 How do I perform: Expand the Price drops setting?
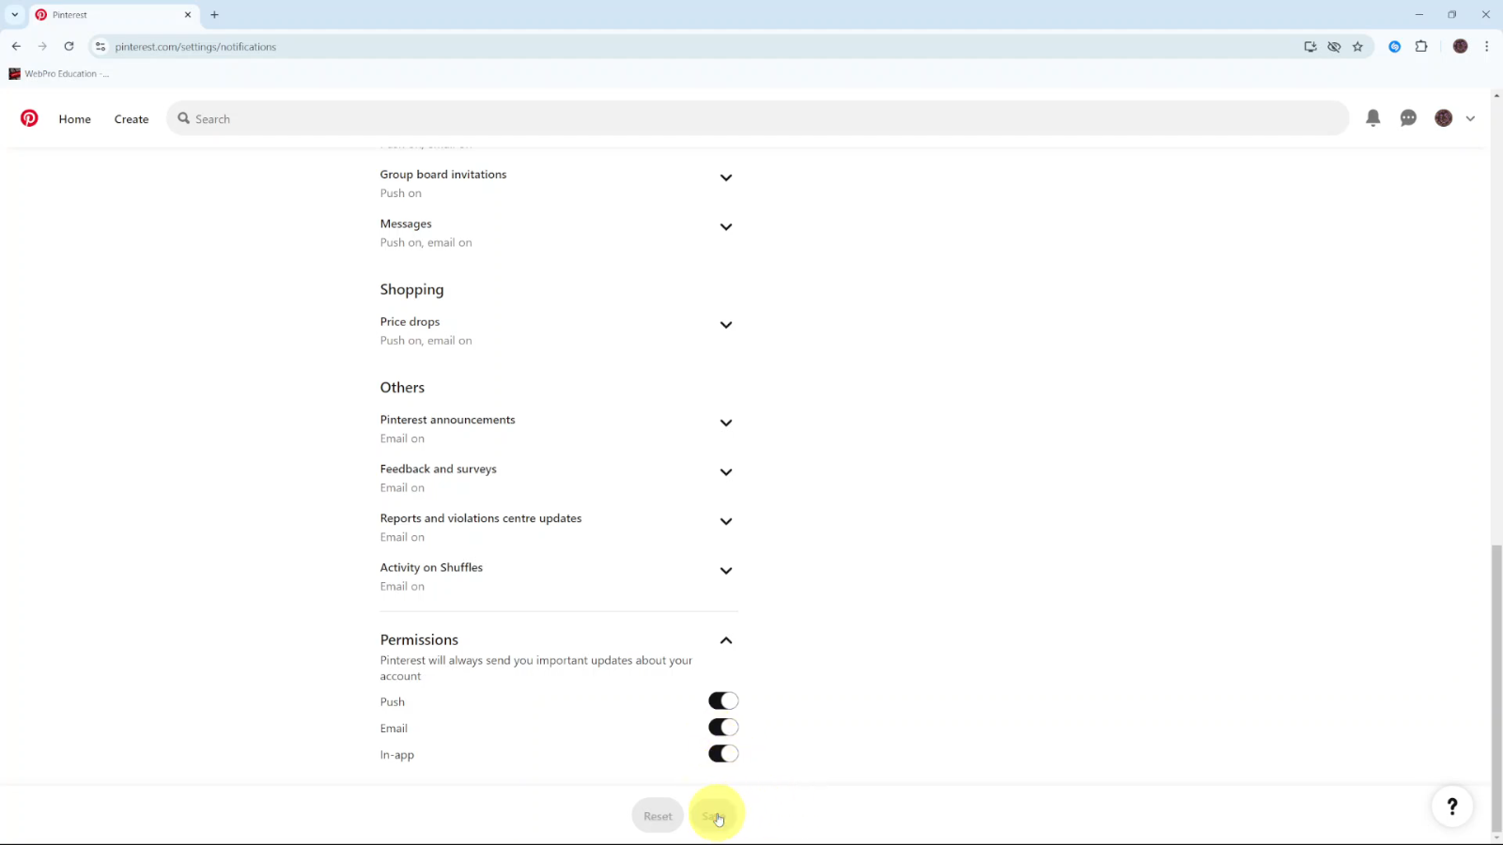(x=725, y=325)
